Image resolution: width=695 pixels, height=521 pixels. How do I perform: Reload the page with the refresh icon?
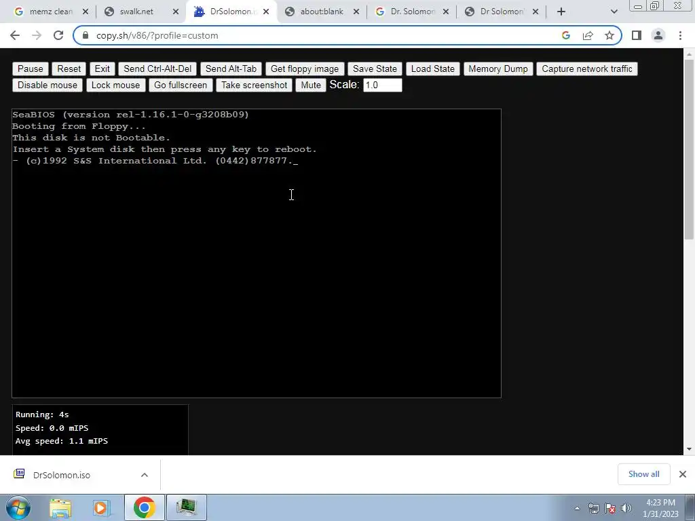coord(58,35)
